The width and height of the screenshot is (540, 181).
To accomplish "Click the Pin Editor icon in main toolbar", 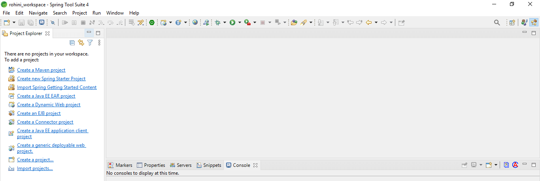I will (401, 23).
